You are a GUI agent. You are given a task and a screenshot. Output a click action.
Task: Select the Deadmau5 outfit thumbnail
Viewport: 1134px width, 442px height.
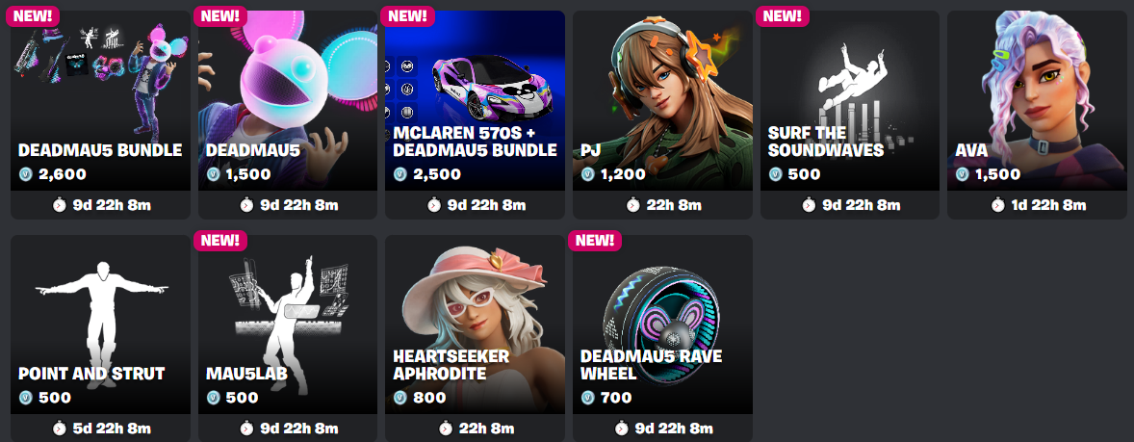tap(288, 100)
